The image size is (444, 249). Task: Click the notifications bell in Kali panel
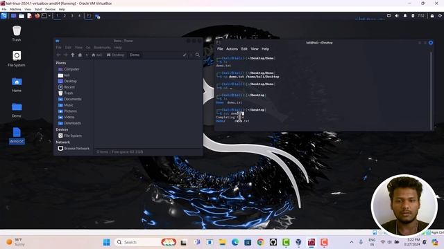[405, 16]
